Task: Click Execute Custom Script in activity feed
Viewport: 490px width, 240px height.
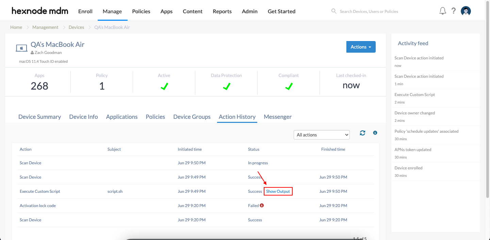Action: (414, 95)
